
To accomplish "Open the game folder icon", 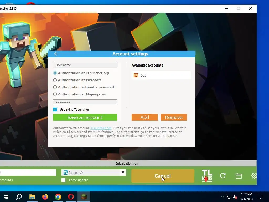I will [239, 176].
